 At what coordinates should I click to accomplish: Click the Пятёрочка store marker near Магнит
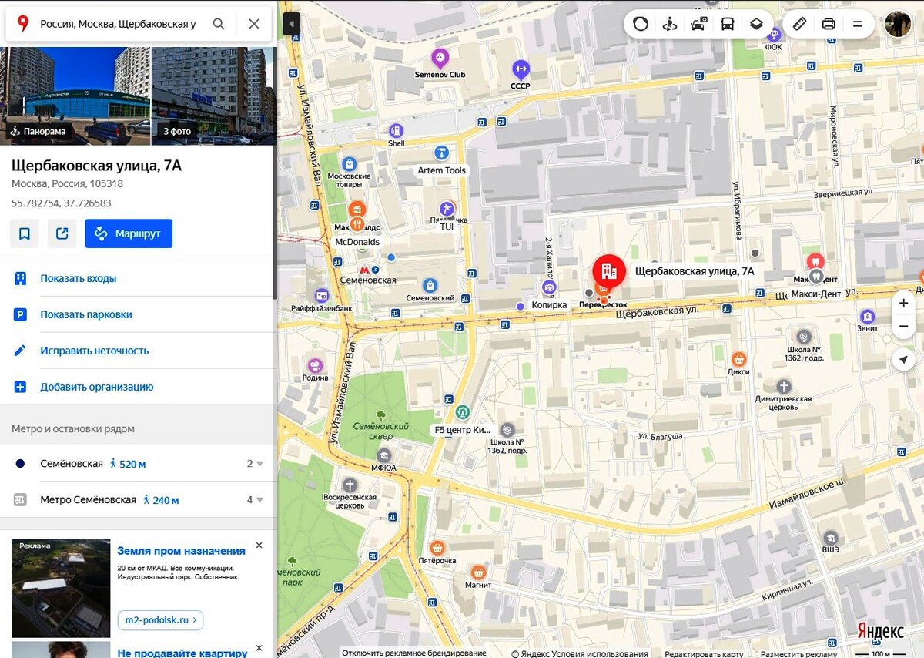click(x=437, y=548)
